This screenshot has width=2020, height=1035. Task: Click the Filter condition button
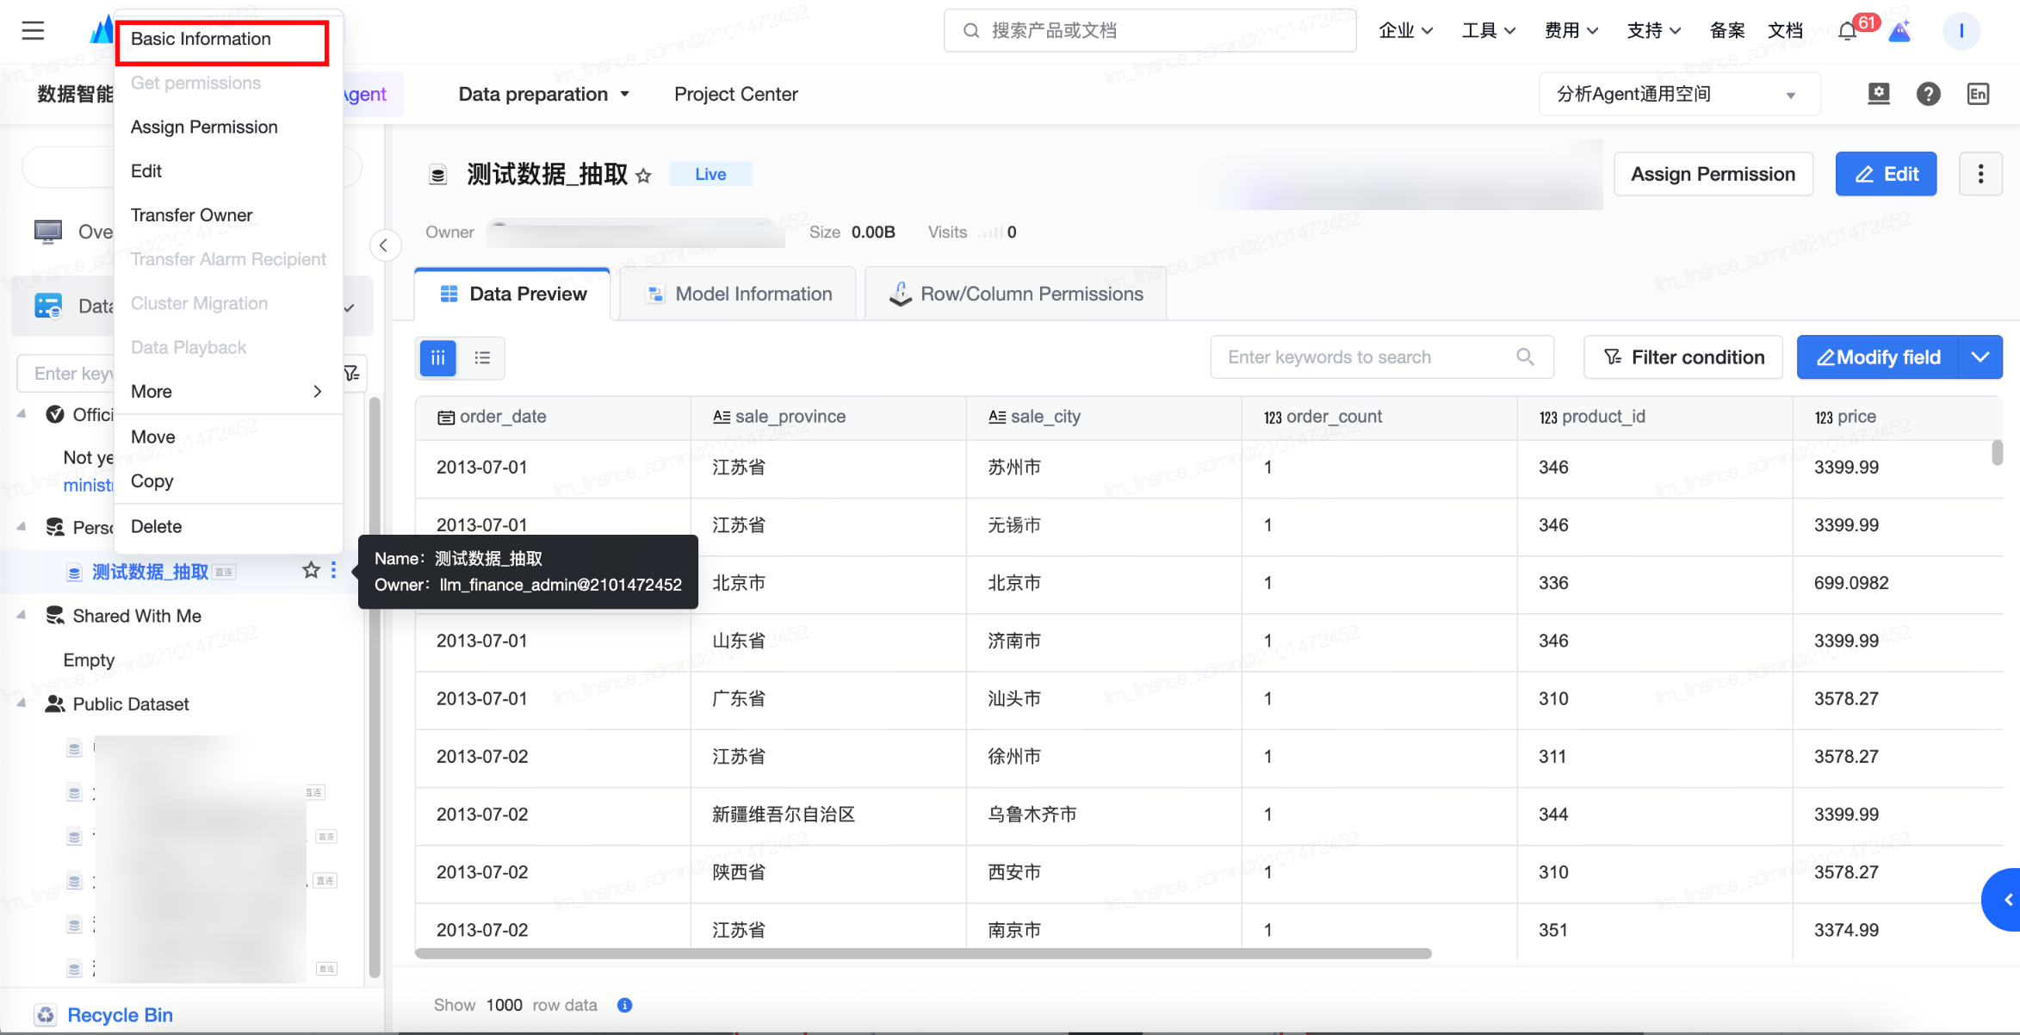[x=1683, y=357]
